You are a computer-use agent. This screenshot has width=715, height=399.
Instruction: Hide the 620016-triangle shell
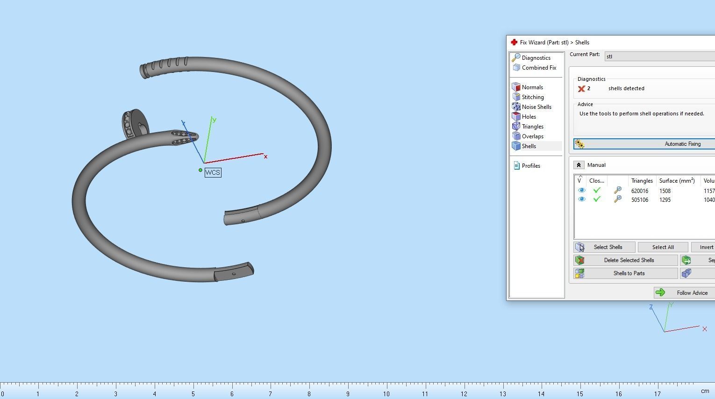(581, 191)
